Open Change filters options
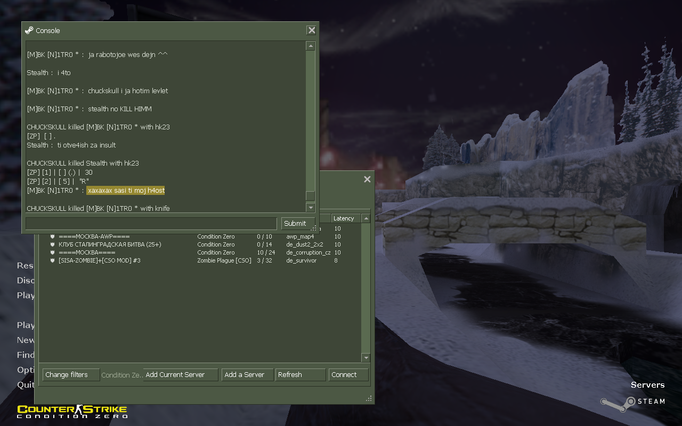The image size is (682, 426). coord(71,375)
